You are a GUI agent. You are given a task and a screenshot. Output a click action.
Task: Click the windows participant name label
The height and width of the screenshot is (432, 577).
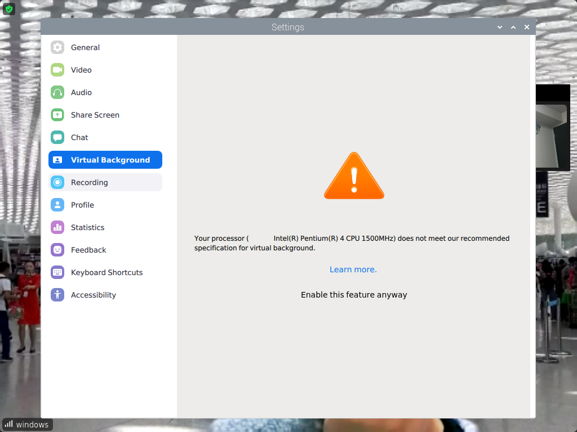pos(32,424)
